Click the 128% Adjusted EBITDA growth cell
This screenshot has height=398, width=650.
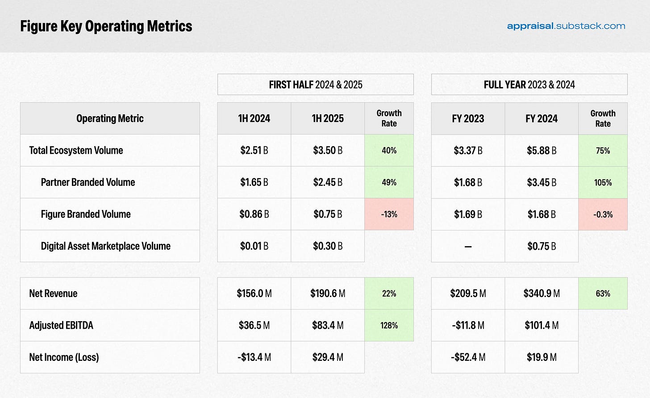(x=389, y=325)
